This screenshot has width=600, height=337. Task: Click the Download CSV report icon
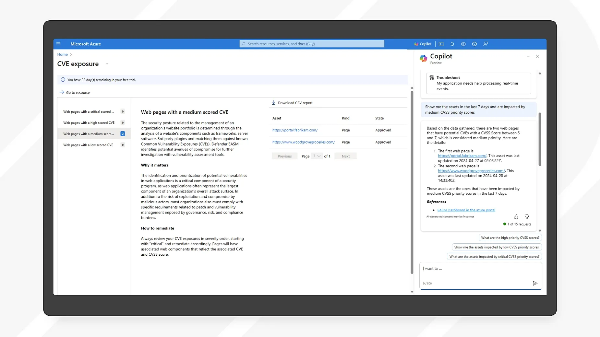point(273,103)
